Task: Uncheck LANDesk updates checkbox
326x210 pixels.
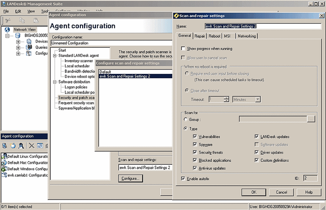Action: click(x=256, y=137)
